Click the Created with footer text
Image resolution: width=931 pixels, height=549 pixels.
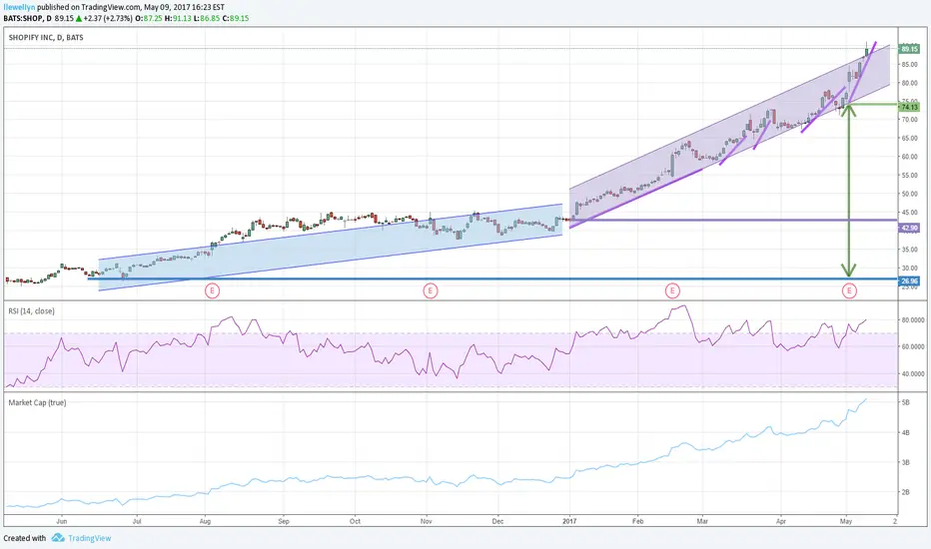pyautogui.click(x=24, y=538)
